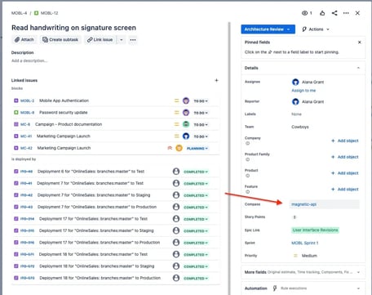The image size is (372, 295).
Task: Click the assignee avatar on Mobile App Authentication row
Action: click(x=186, y=101)
